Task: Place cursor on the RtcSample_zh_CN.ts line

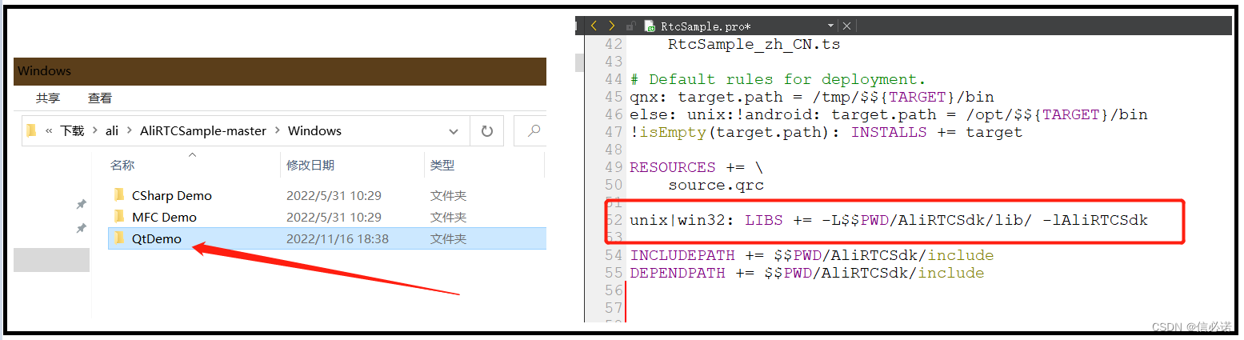Action: tap(754, 44)
